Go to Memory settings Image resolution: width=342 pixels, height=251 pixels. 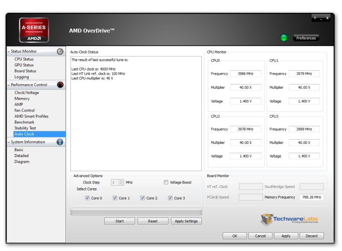point(22,99)
